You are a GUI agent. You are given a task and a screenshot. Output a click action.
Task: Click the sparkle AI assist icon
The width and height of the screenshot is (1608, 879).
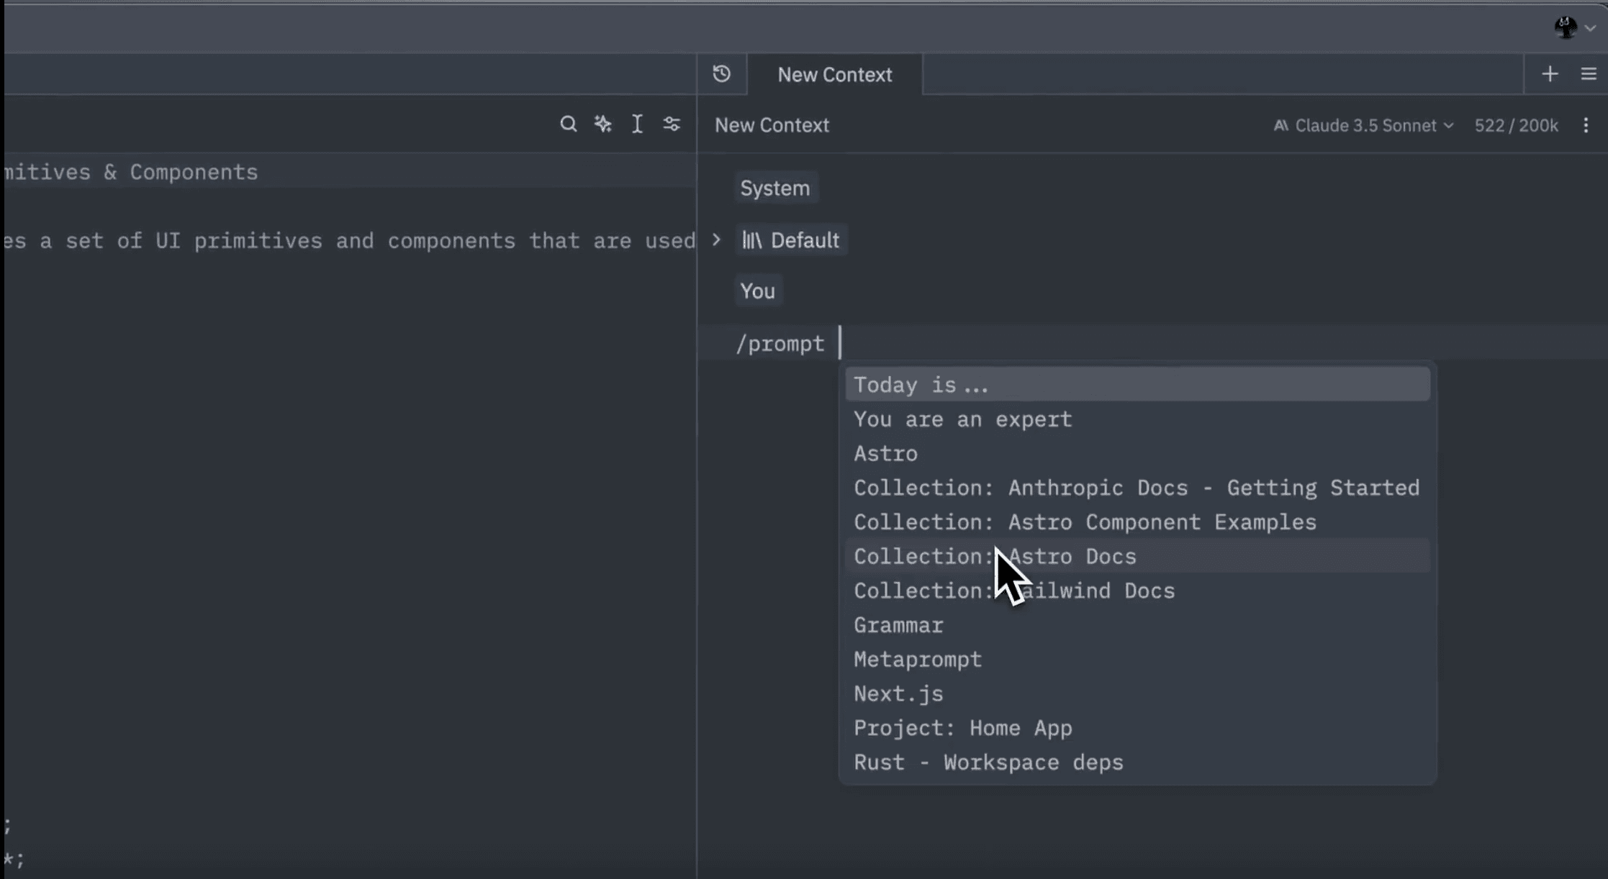click(602, 124)
